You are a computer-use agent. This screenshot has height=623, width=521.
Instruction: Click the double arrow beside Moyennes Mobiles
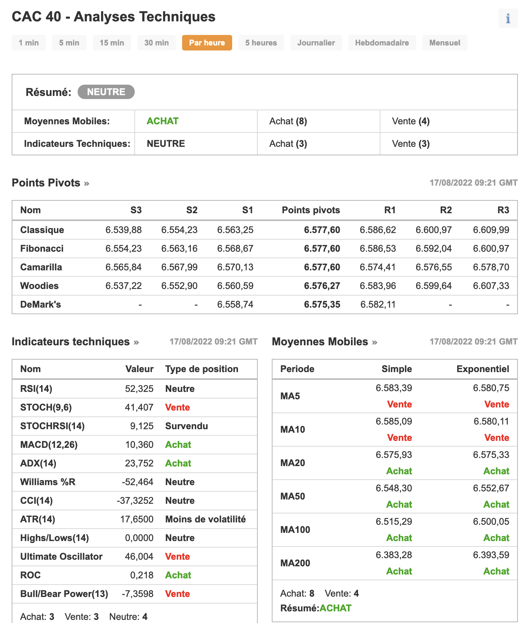click(x=375, y=342)
